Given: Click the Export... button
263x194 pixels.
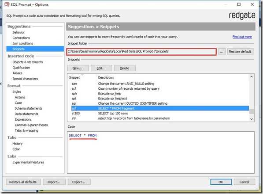Looking at the screenshot, I should (x=79, y=182).
